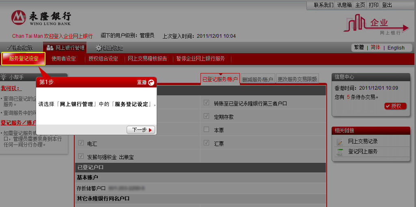
Task: Click the 网上交易记录 notepad icon
Action: click(340, 142)
